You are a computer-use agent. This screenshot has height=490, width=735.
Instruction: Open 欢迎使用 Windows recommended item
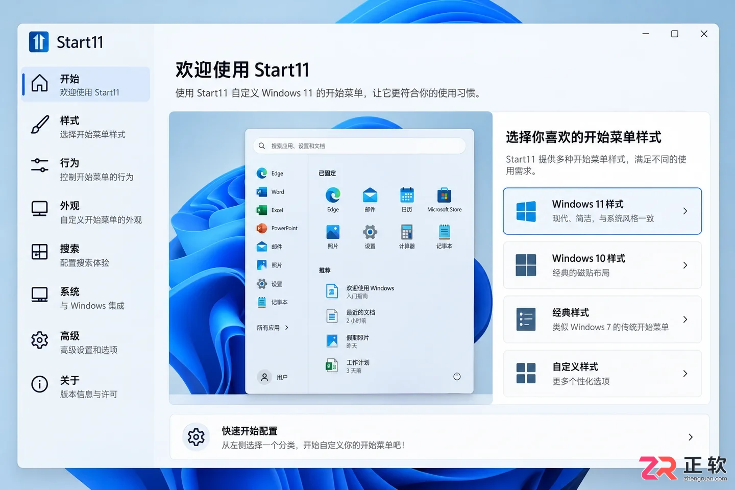tap(360, 291)
